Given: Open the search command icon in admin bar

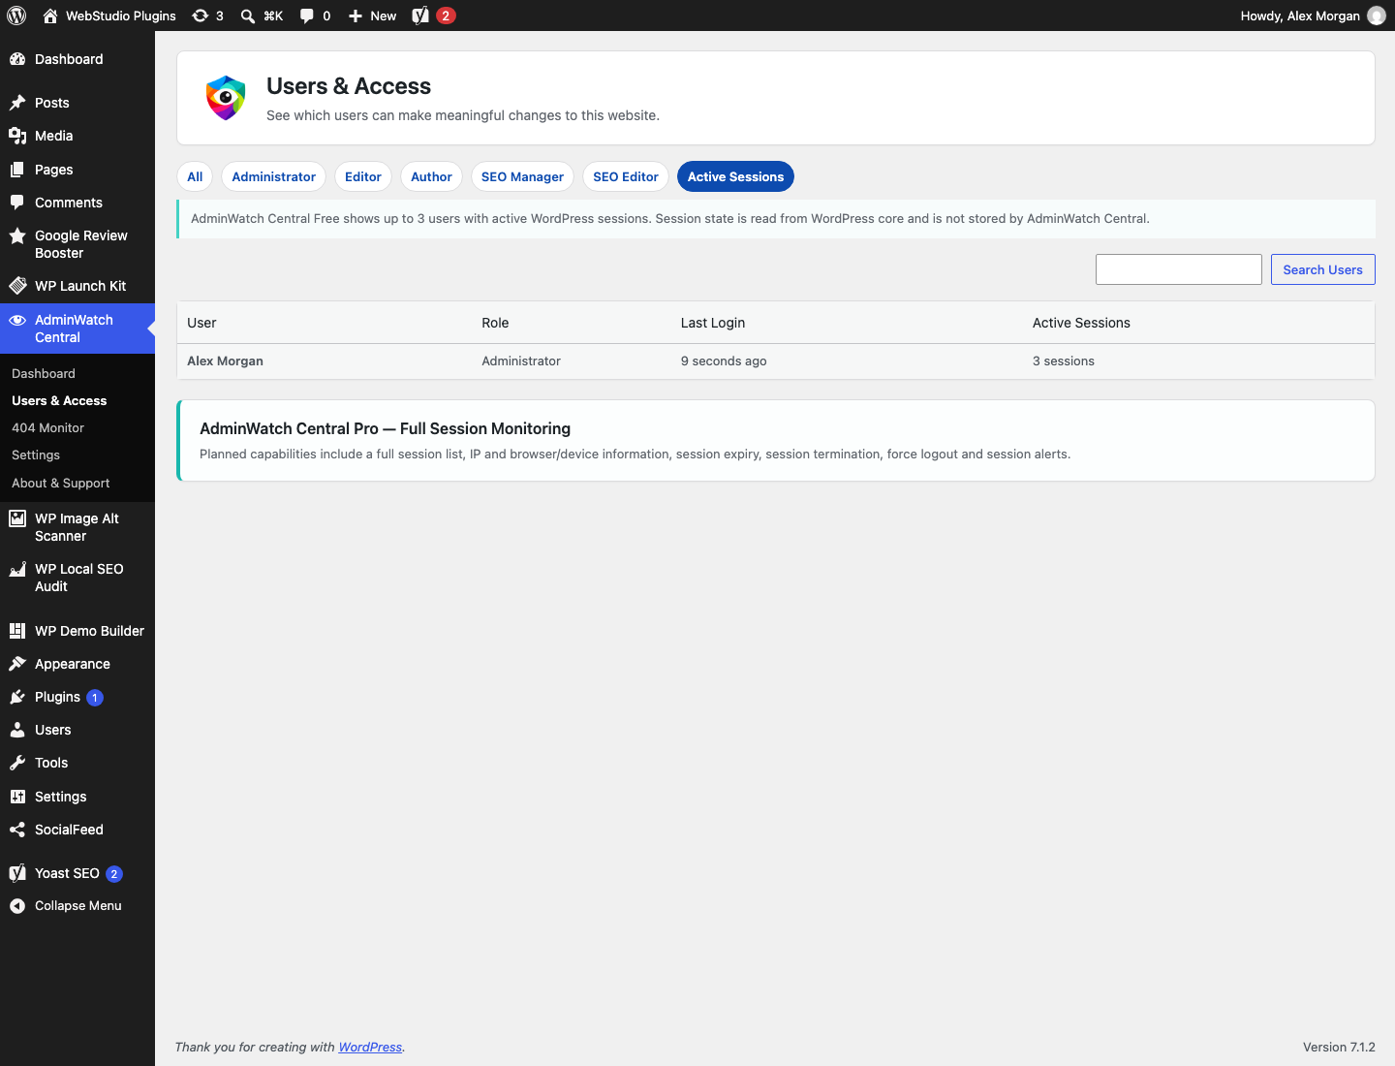Looking at the screenshot, I should pos(248,16).
